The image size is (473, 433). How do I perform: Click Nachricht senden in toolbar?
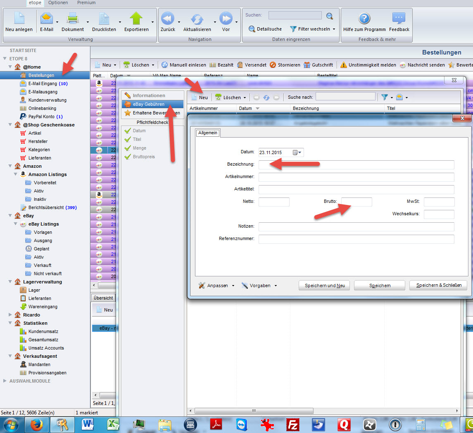click(422, 65)
